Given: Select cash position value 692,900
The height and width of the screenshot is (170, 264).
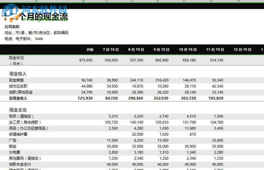Looking at the screenshot, I should tap(162, 60).
